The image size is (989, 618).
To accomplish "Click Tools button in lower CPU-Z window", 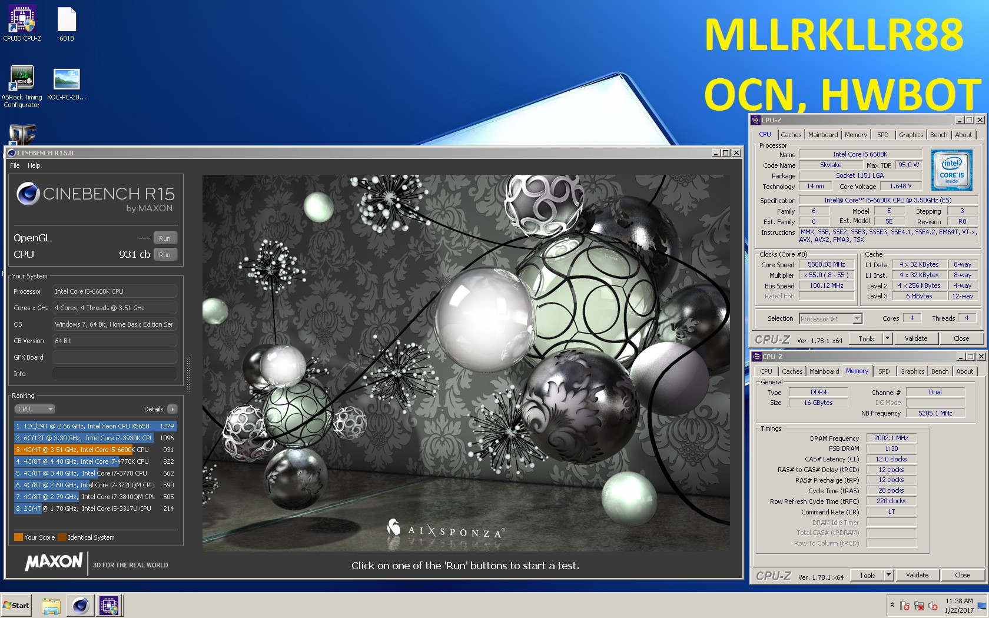I will 867,576.
